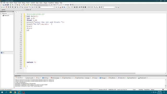Viewport: 167px width, 94px height.
Task: Close the editor file tab
Action: pyautogui.click(x=18, y=12)
